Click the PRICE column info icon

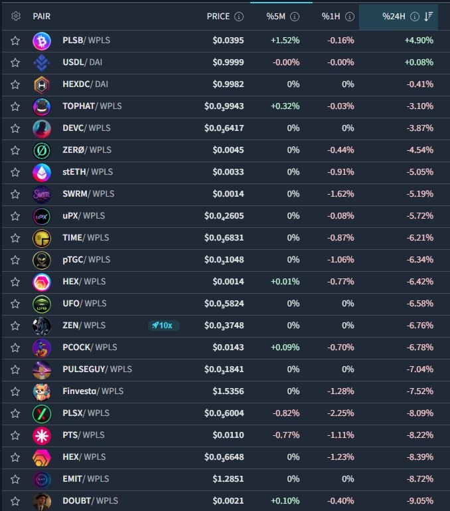tap(239, 17)
